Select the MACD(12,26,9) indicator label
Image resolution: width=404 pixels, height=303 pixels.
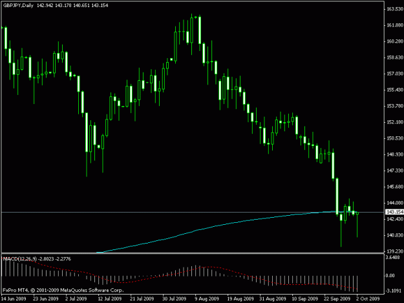[20, 258]
